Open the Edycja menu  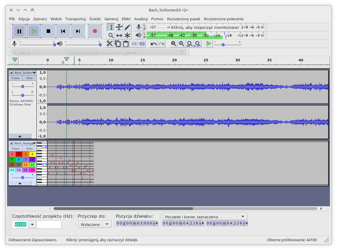(x=24, y=19)
